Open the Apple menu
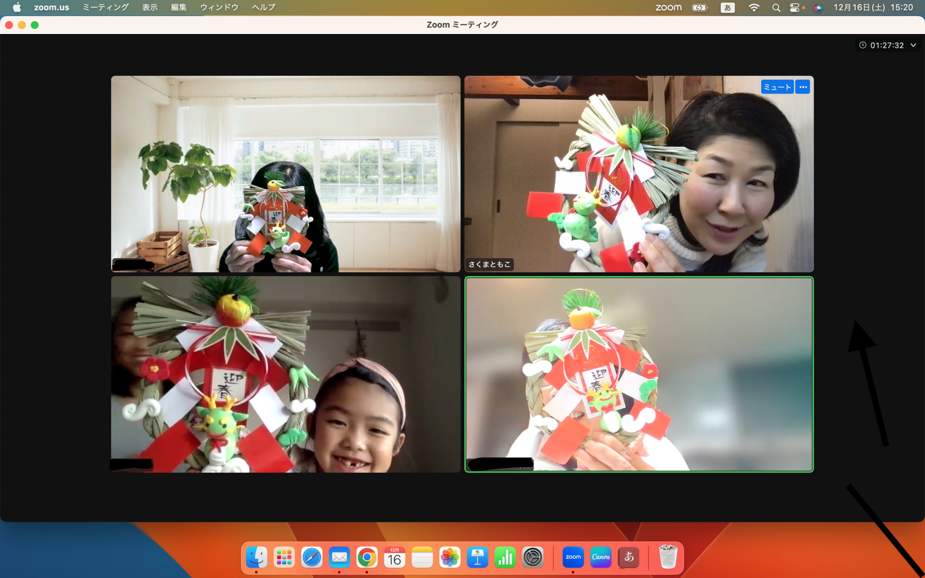 click(17, 7)
